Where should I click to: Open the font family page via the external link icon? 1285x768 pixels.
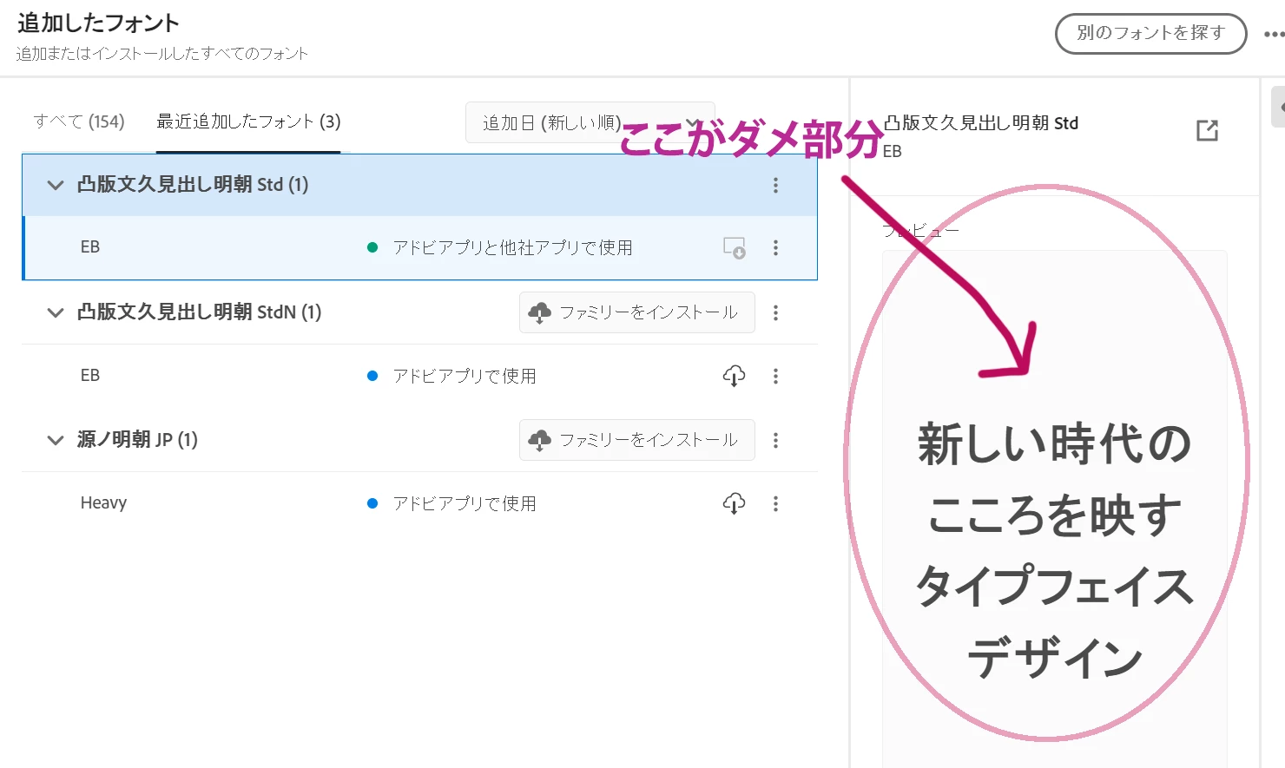(x=1207, y=130)
